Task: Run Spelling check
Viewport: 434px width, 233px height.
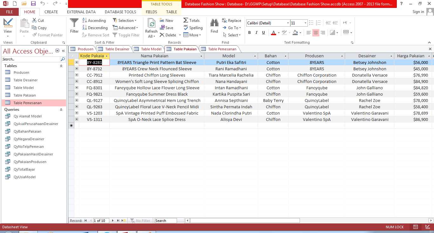Action: tap(193, 28)
